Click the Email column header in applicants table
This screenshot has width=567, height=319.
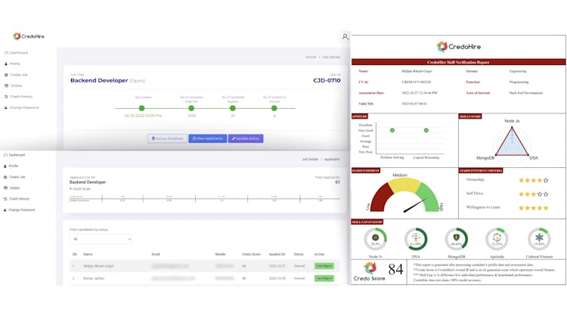click(156, 254)
